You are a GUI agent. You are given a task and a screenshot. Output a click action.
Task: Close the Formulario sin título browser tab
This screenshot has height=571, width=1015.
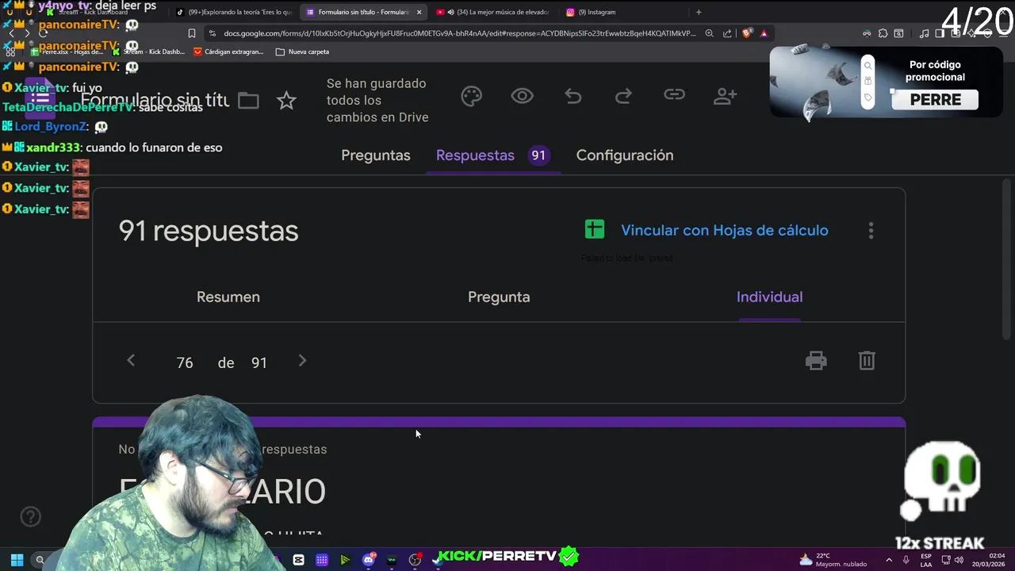point(419,12)
